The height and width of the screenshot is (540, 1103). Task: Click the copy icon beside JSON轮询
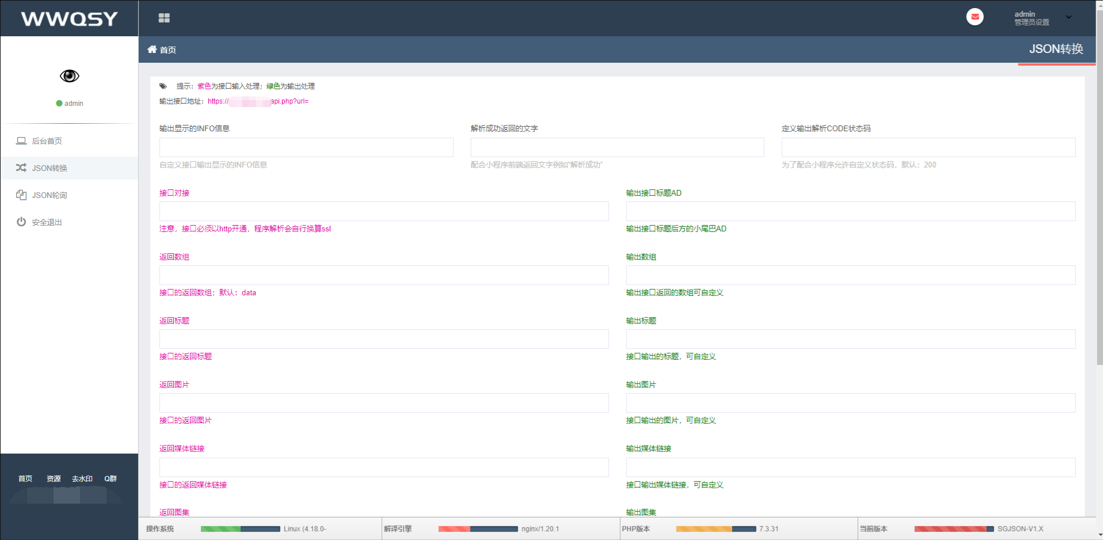click(21, 195)
